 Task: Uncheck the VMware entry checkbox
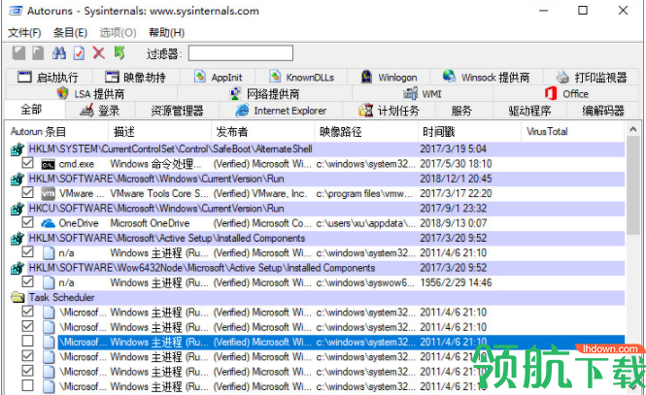pos(27,192)
